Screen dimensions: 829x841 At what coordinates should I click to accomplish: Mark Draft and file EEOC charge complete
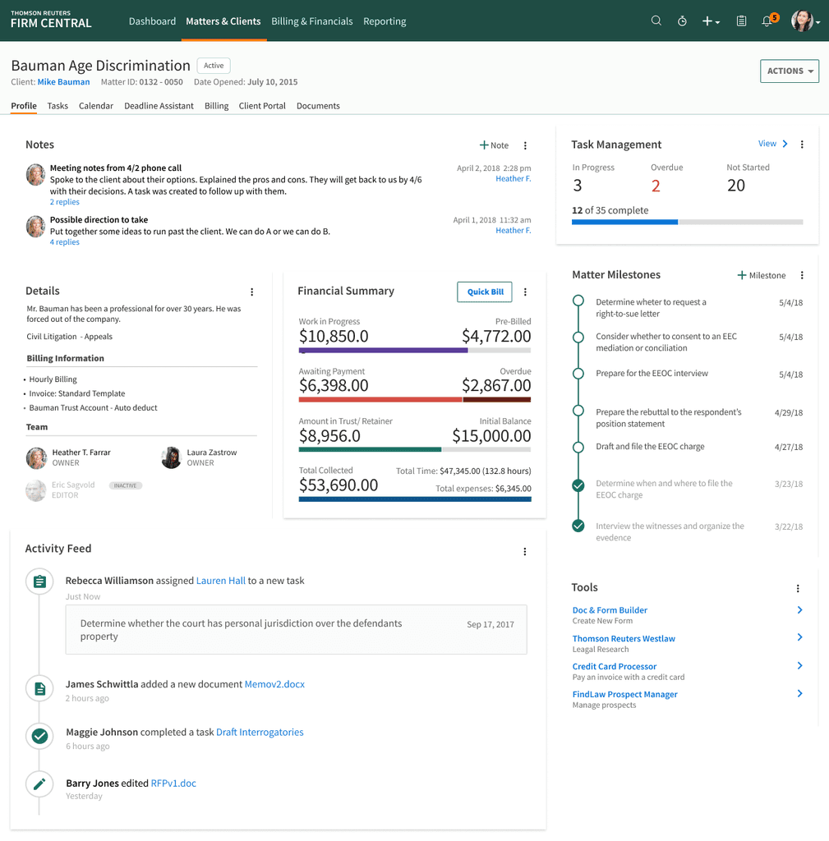pos(578,448)
